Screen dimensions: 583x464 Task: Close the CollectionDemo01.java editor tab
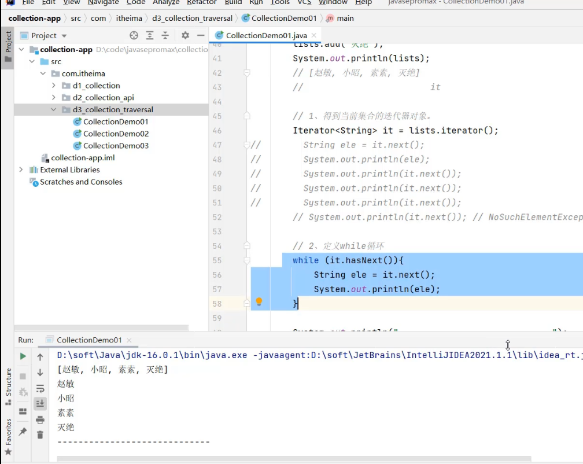coord(314,35)
